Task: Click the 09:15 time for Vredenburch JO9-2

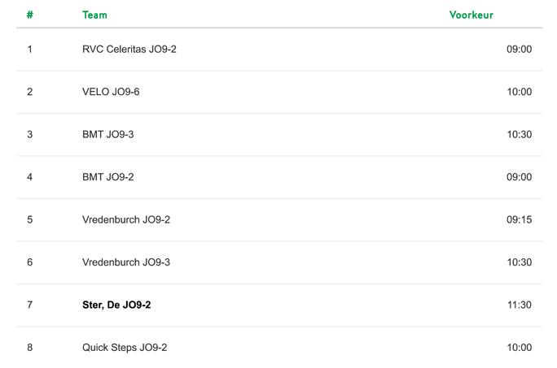Action: 519,219
